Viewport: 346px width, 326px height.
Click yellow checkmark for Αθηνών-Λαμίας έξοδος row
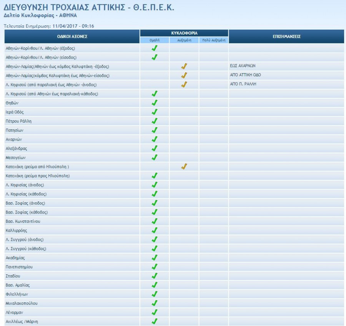click(184, 66)
